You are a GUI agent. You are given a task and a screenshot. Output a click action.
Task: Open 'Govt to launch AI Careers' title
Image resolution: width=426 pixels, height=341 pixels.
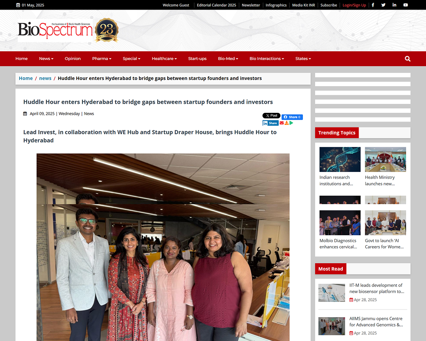pyautogui.click(x=384, y=244)
